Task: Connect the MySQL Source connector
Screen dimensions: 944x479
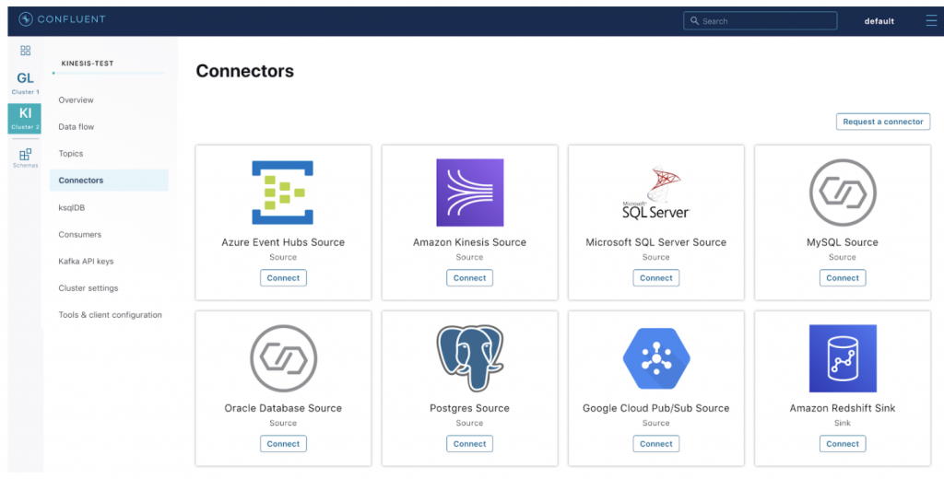Action: click(x=842, y=277)
